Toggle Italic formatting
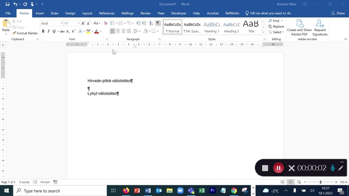349x196 pixels. point(49,32)
